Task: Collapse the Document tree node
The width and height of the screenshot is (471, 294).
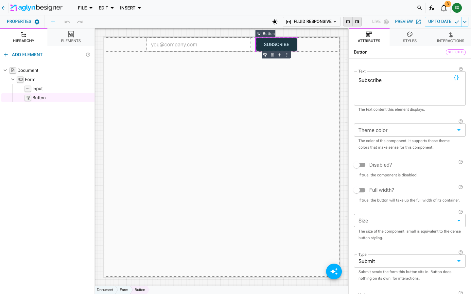Action: click(x=5, y=70)
